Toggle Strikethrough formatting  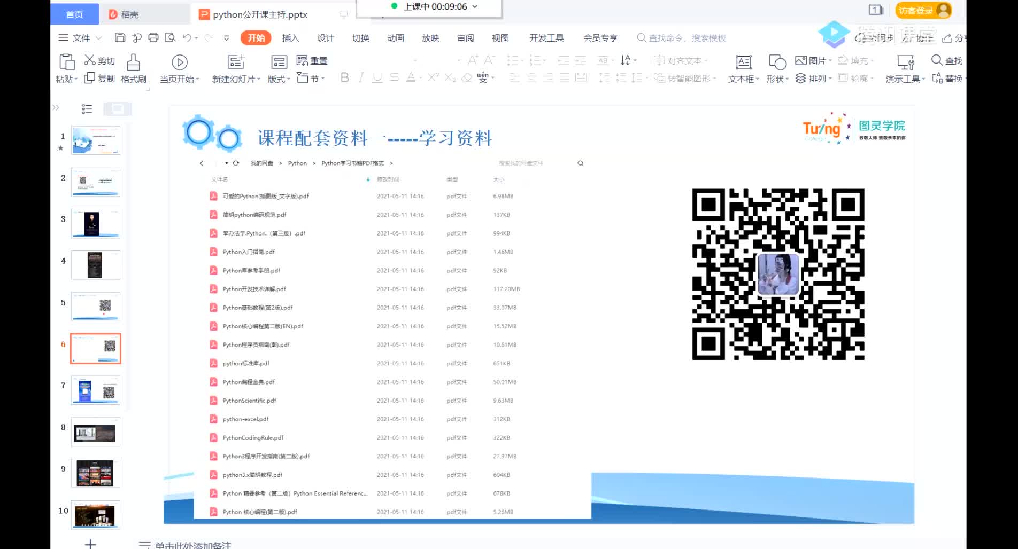tap(395, 78)
